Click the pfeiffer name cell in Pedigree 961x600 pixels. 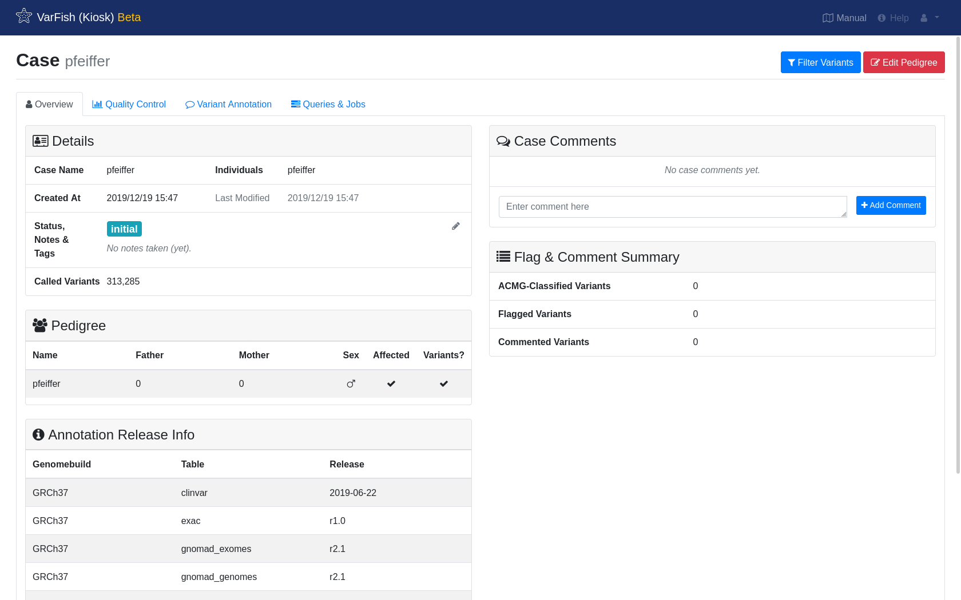(46, 384)
